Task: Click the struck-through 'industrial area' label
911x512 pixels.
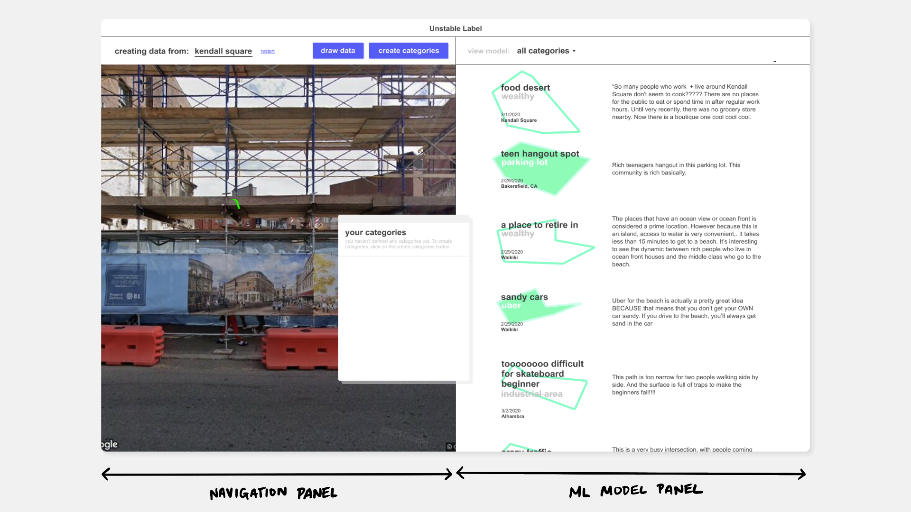Action: pyautogui.click(x=531, y=394)
